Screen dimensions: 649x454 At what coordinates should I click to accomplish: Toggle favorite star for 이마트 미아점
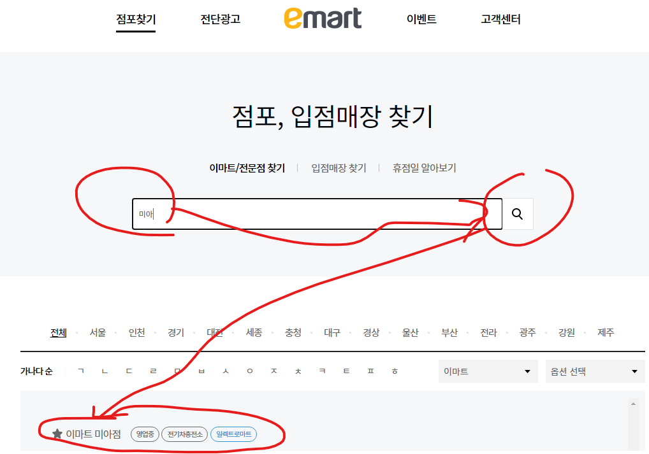click(57, 434)
